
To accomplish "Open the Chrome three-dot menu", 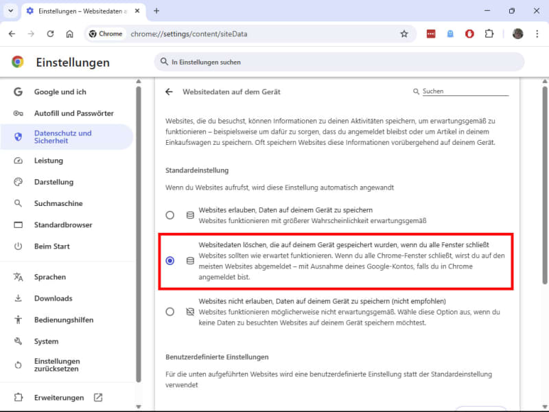I will point(537,34).
